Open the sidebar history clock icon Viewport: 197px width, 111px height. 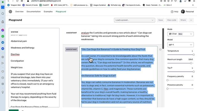tap(3, 78)
